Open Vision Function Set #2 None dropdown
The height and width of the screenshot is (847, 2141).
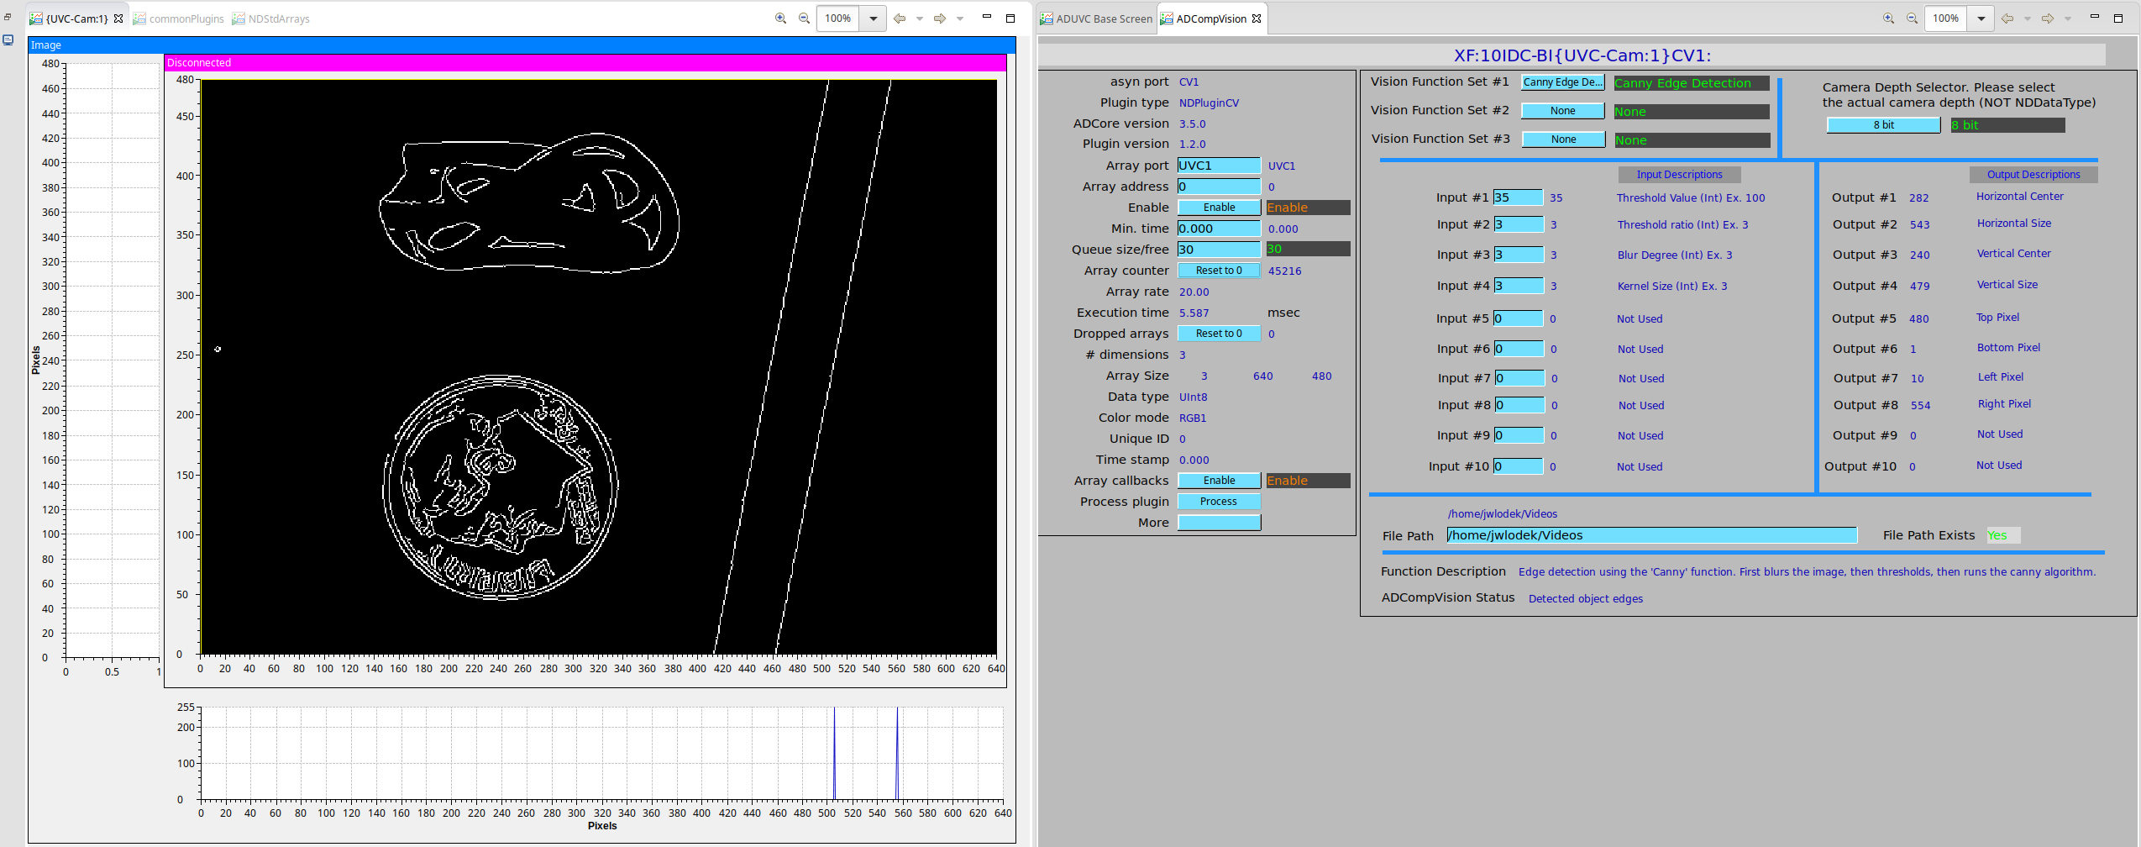click(x=1563, y=111)
